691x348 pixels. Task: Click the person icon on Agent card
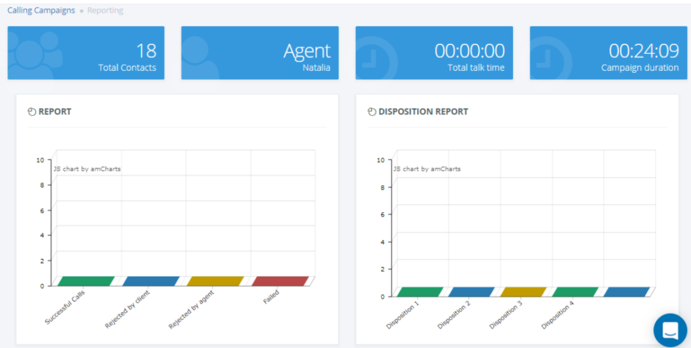click(x=199, y=57)
